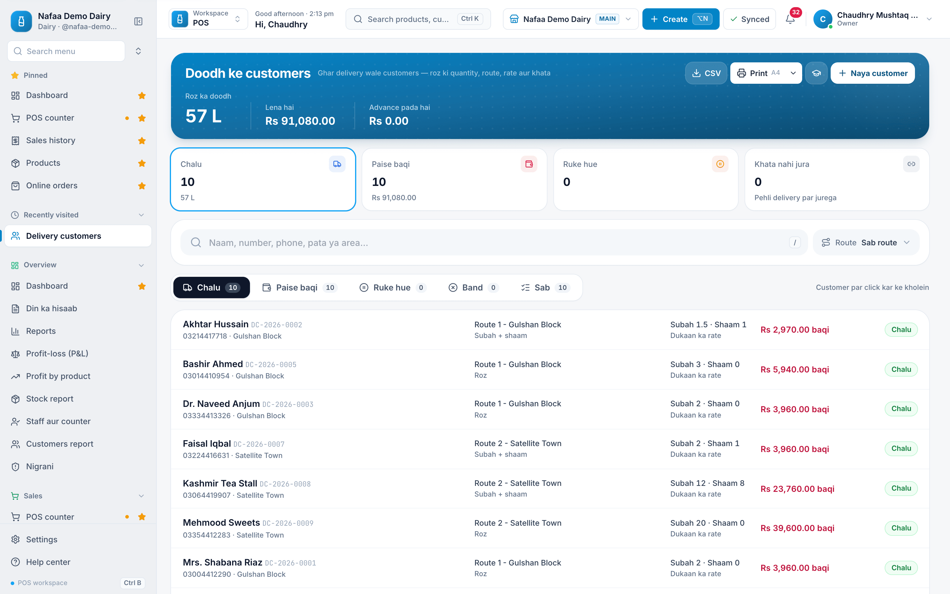
Task: Expand the Workspace POS switcher
Action: click(x=208, y=19)
